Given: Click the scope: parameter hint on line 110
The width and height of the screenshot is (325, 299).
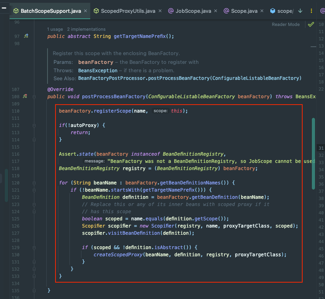Looking at the screenshot, I should click(x=161, y=111).
